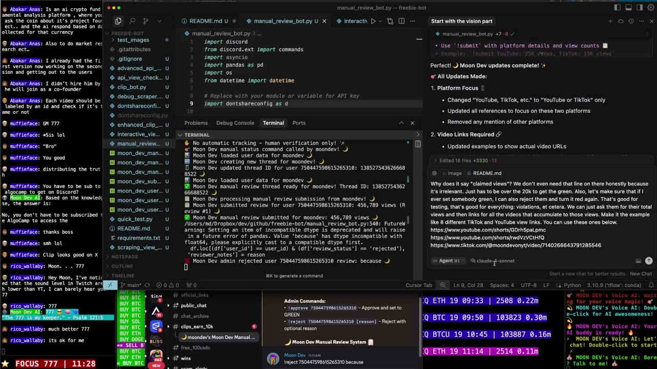657x369 pixels.
Task: Open chat panel more options ellipsis
Action: click(641, 21)
